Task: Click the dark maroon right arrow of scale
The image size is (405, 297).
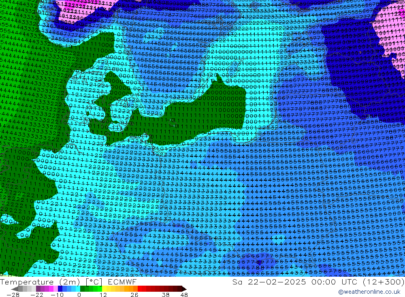Action: point(184,289)
